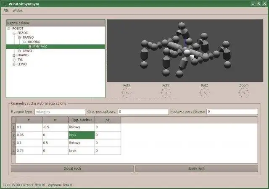The height and width of the screenshot is (189, 269).
Task: Click the cell with value 0.05
Action: 29,135
